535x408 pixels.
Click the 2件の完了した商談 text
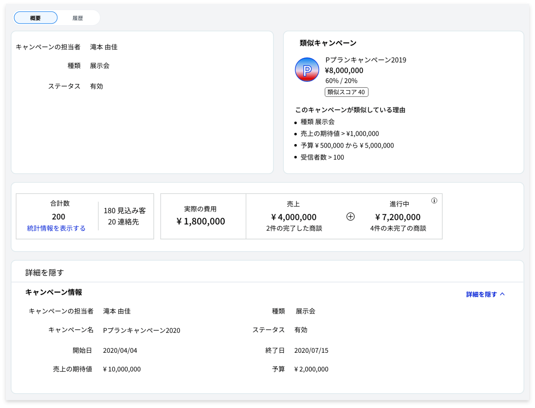pos(294,228)
